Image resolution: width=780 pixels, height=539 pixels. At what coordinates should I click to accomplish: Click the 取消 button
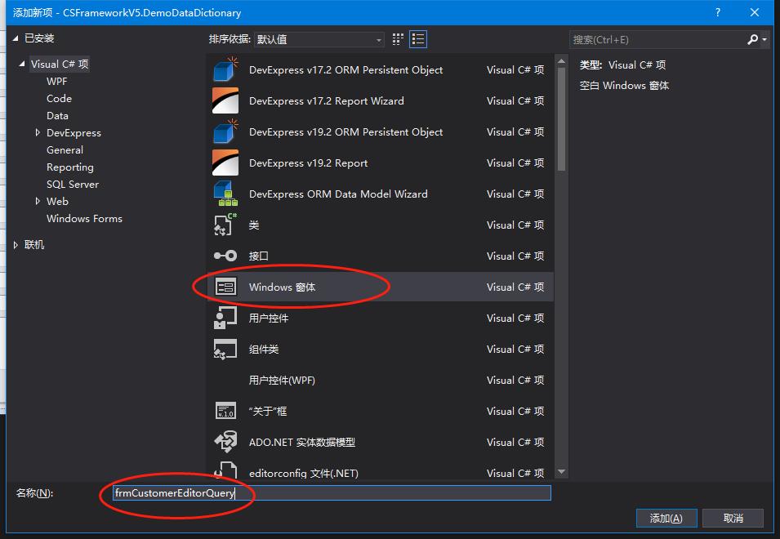point(733,518)
